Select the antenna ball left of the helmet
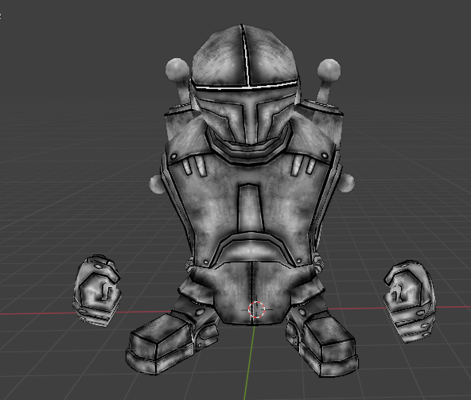This screenshot has height=400, width=471. pyautogui.click(x=177, y=70)
